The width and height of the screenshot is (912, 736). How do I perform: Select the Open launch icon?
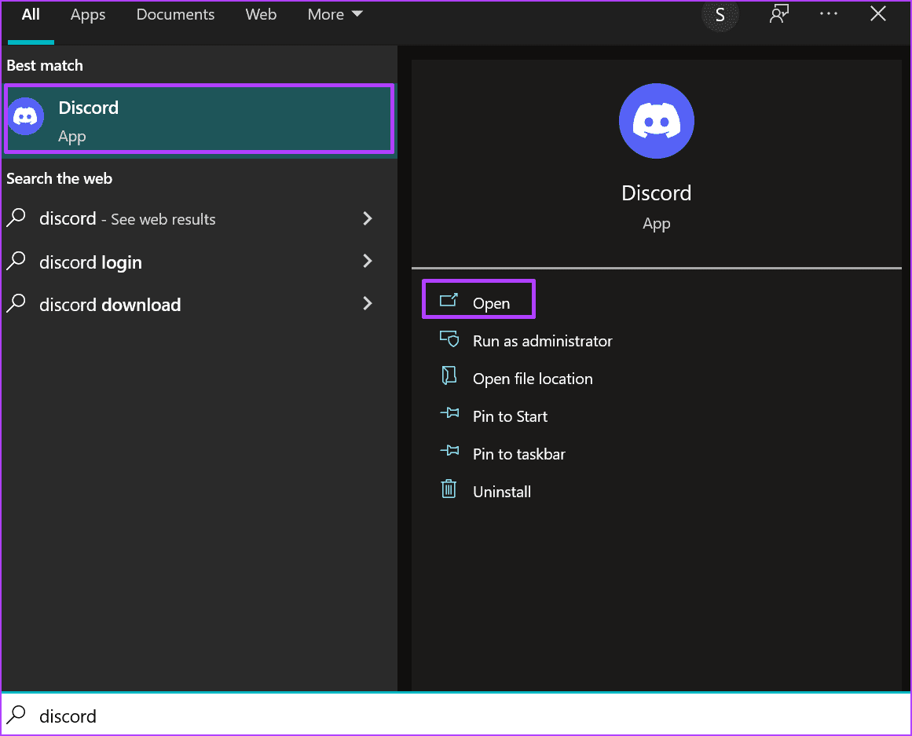(449, 299)
